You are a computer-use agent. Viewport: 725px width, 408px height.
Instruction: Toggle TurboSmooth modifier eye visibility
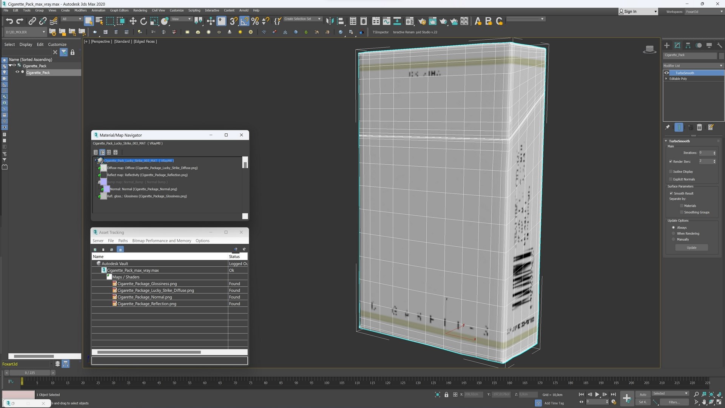click(x=666, y=73)
